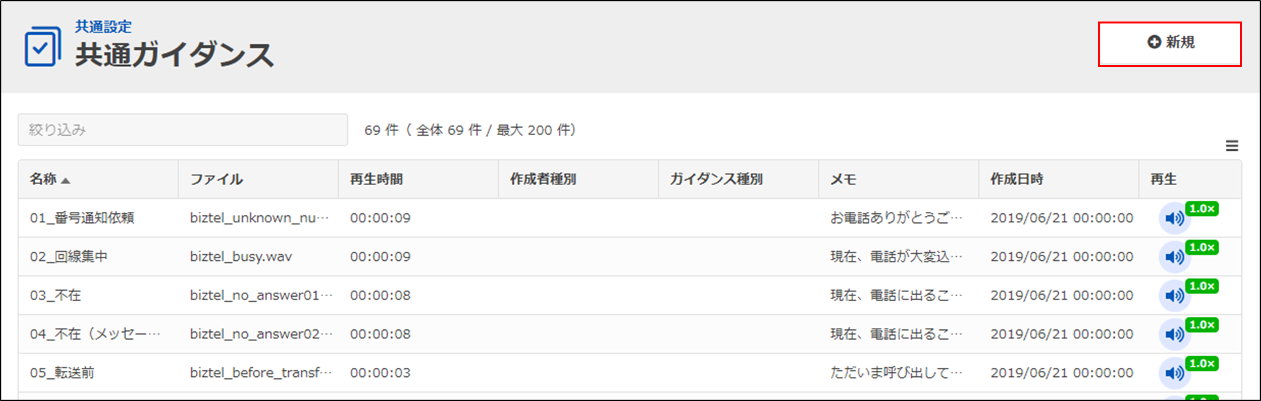Select the 03_不在 row name
The height and width of the screenshot is (401, 1261).
[55, 295]
